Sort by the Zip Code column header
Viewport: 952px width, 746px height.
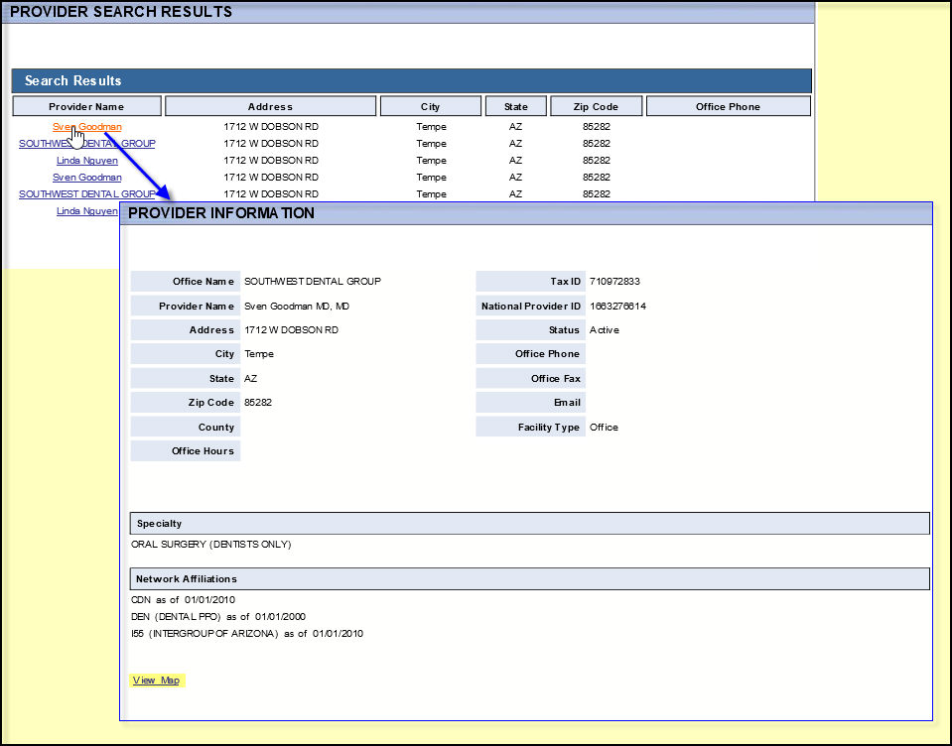coord(597,106)
